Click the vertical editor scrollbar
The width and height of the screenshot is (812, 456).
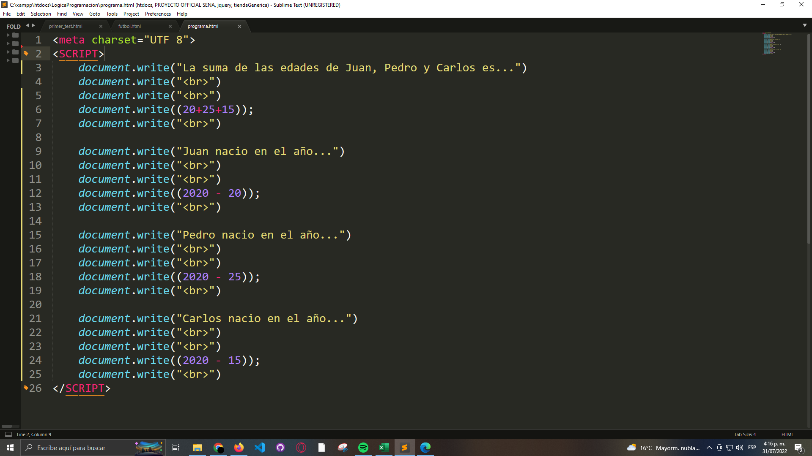click(809, 139)
